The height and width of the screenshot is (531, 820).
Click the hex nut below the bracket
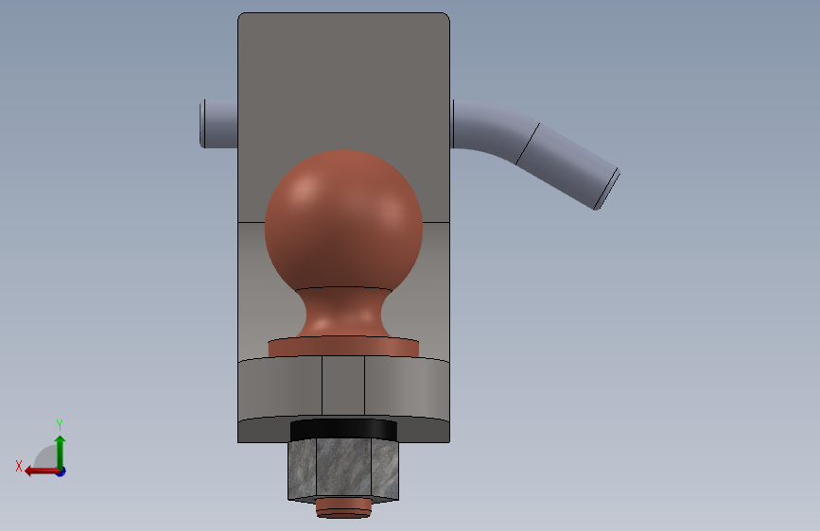343,470
